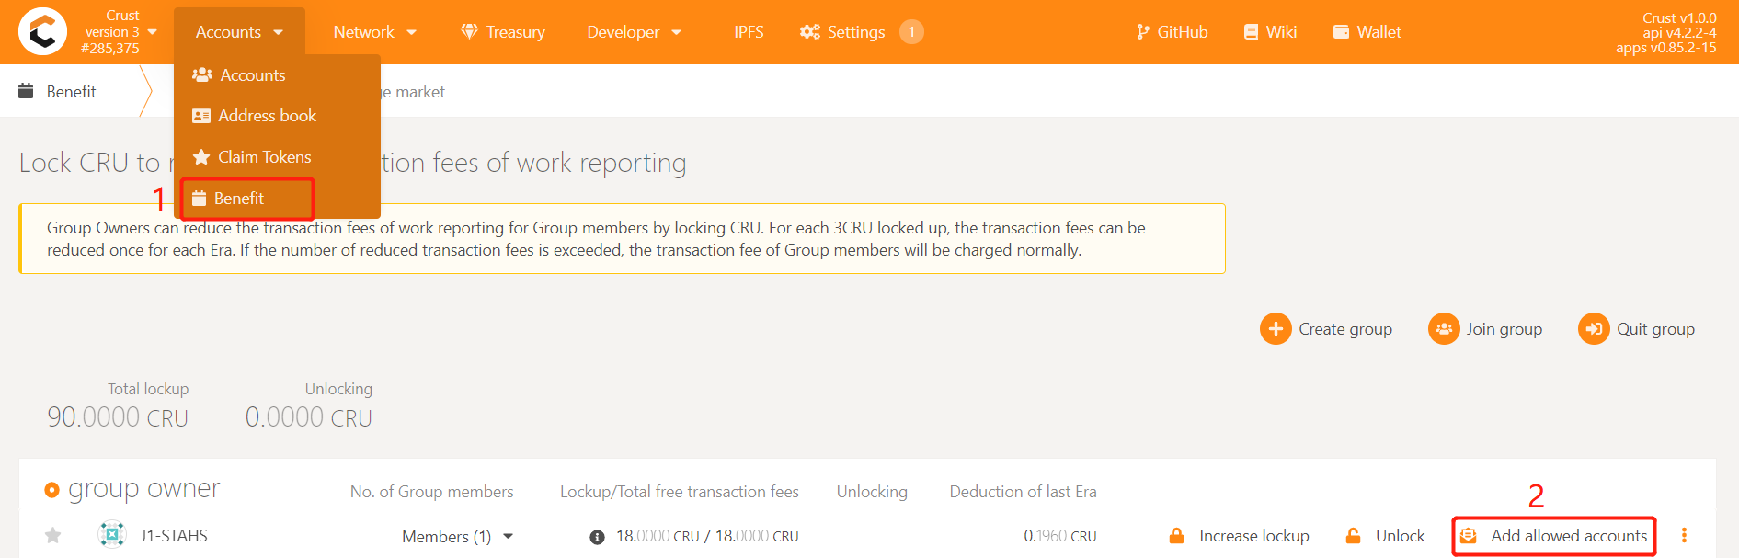Open the Crust chain selector dropdown arrow
The width and height of the screenshot is (1739, 558).
click(x=153, y=32)
